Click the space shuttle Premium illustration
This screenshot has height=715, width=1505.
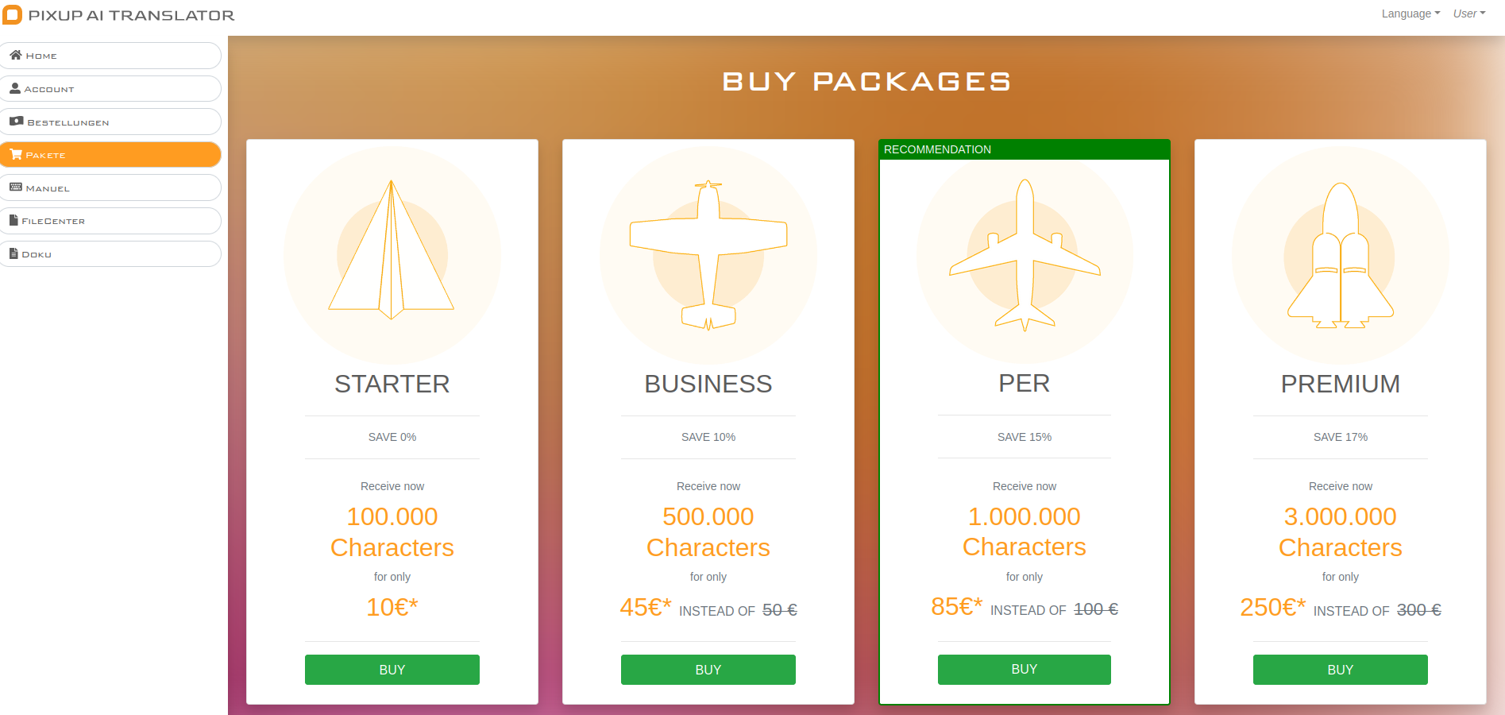click(1340, 256)
